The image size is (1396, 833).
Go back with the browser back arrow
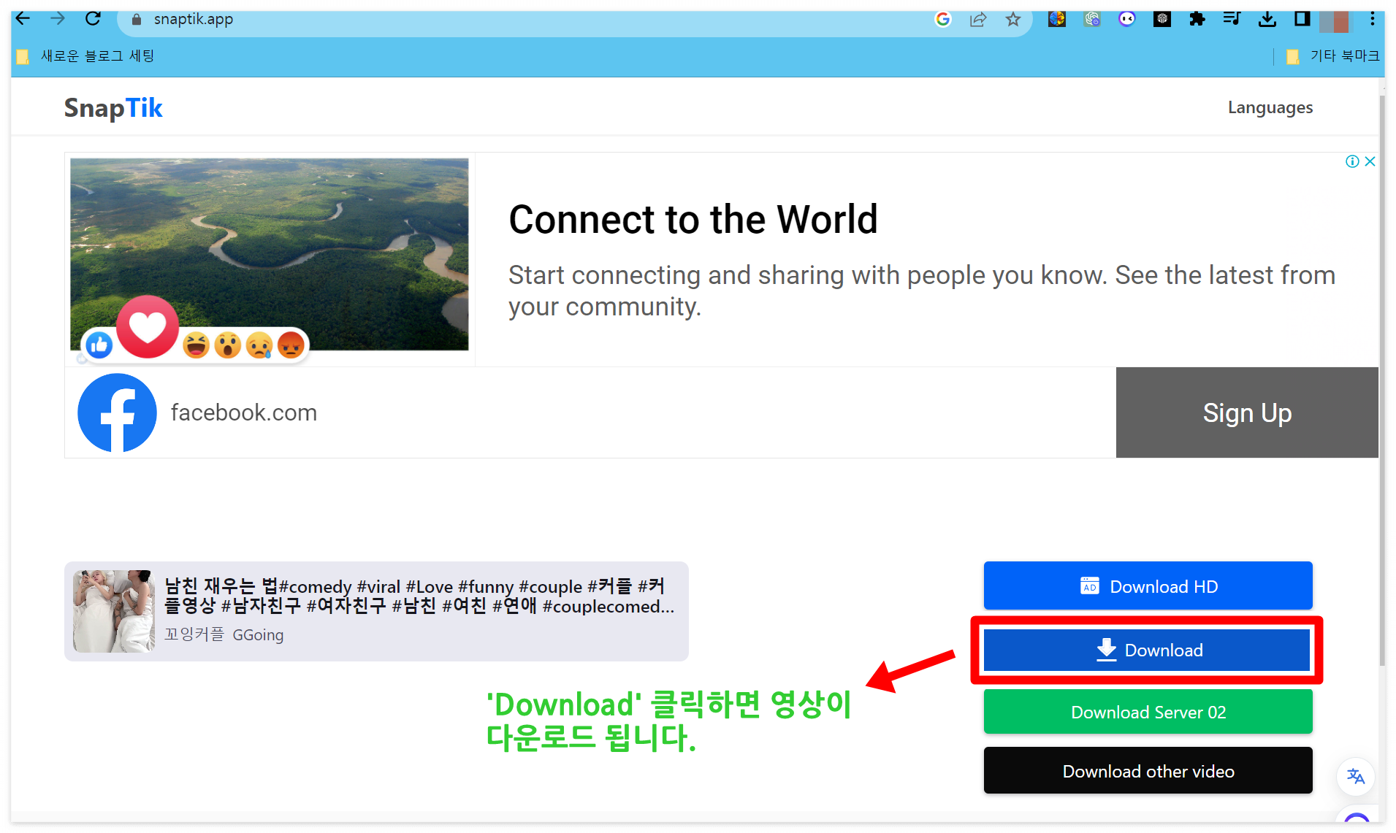click(x=23, y=19)
